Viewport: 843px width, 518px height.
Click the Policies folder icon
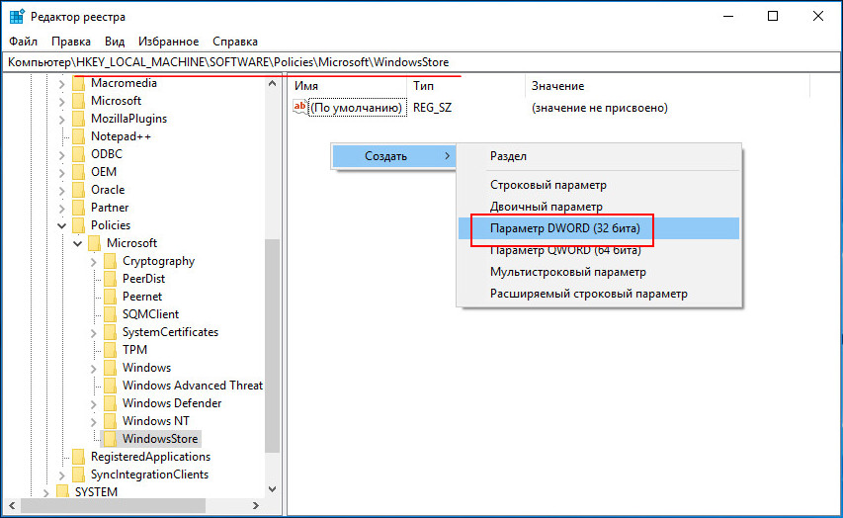click(78, 225)
